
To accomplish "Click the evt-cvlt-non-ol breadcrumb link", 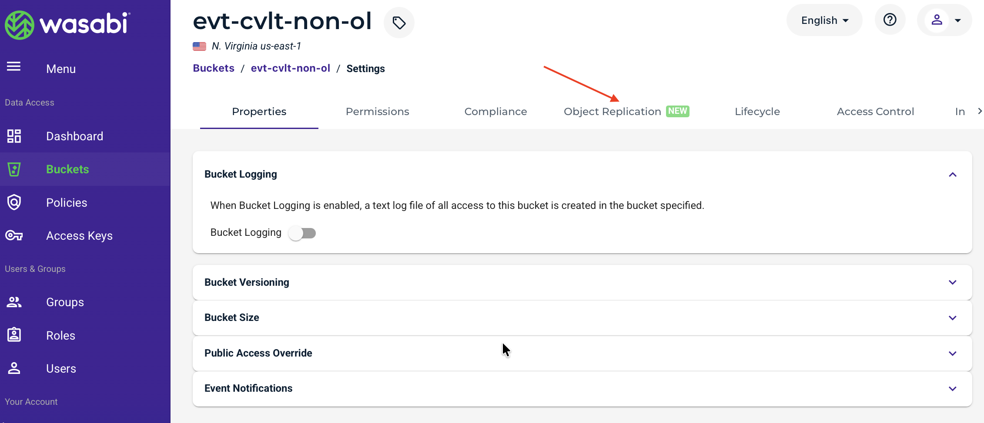I will point(291,68).
